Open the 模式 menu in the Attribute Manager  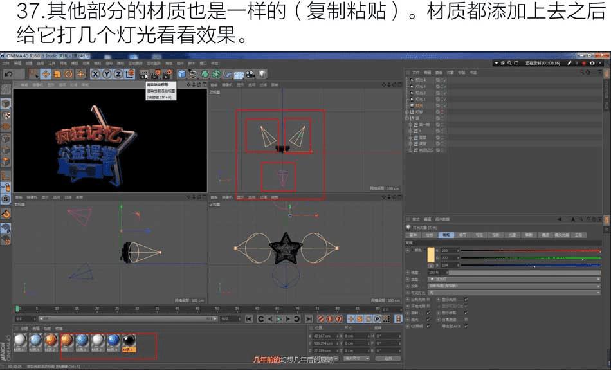point(415,219)
